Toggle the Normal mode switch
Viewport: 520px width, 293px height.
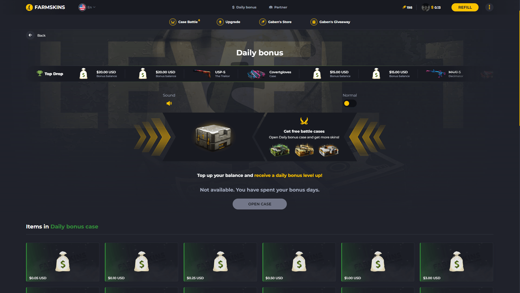pyautogui.click(x=349, y=103)
